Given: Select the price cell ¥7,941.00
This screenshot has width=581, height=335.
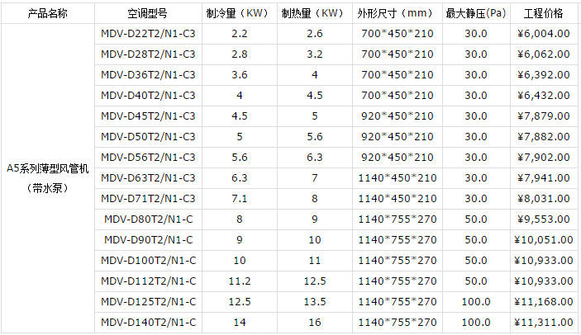Looking at the screenshot, I should pyautogui.click(x=545, y=177).
